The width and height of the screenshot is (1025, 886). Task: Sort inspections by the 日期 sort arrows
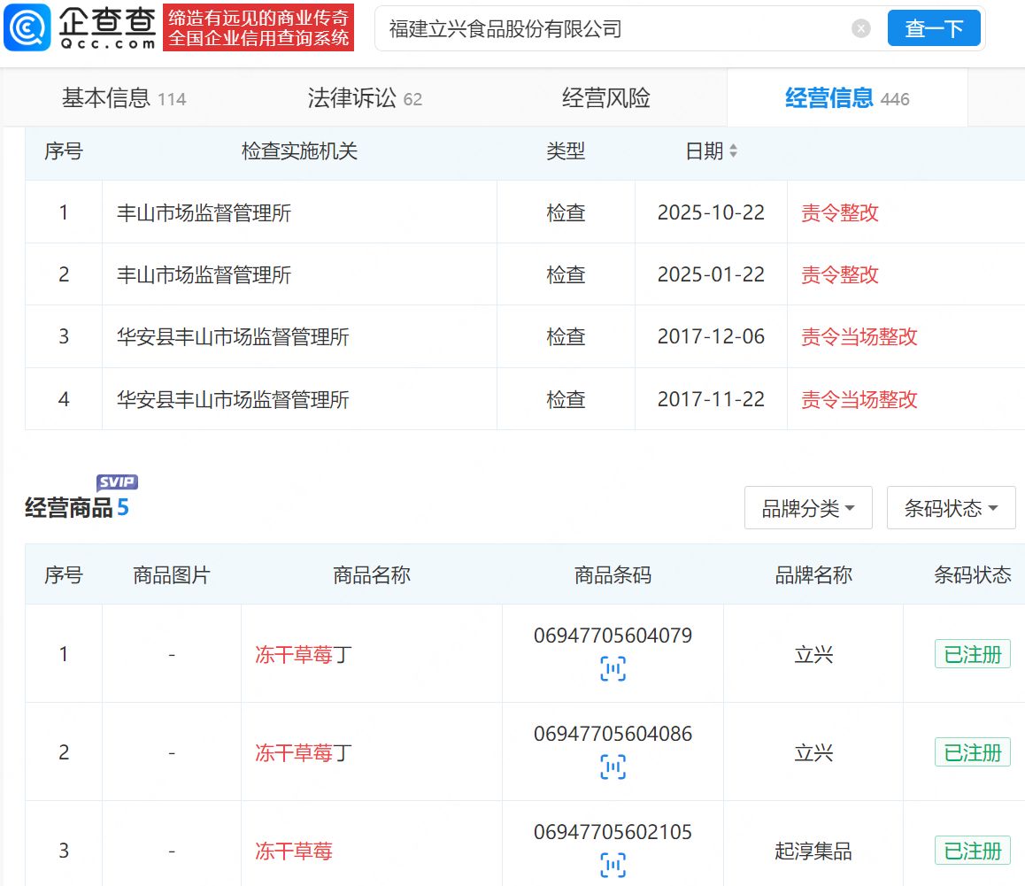[x=733, y=151]
